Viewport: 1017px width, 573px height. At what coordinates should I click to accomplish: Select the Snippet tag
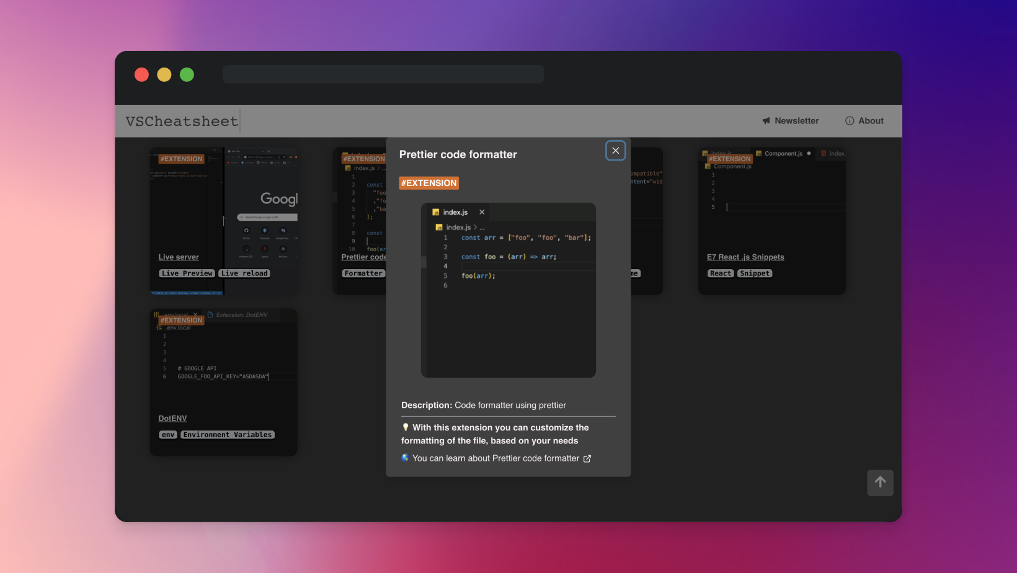pyautogui.click(x=755, y=273)
